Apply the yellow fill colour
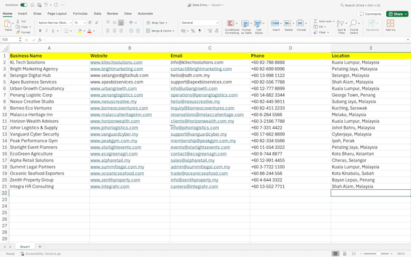The width and height of the screenshot is (411, 257). click(x=80, y=31)
